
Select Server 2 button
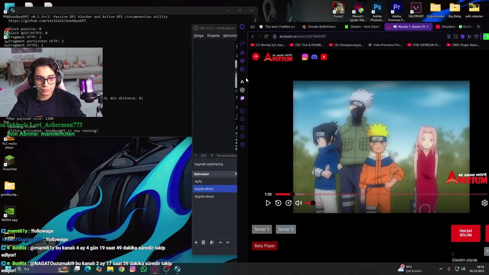pos(286,229)
